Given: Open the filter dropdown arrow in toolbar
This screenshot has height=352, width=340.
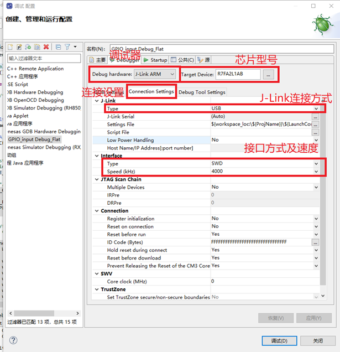Looking at the screenshot, I should click(75, 47).
